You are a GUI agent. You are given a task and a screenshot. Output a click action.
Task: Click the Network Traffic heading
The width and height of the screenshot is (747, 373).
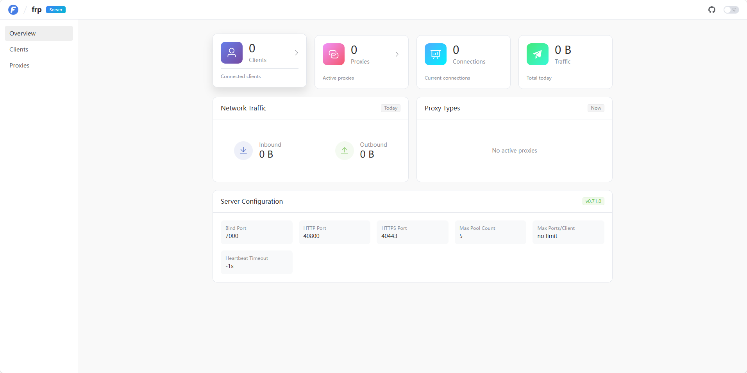(x=243, y=108)
